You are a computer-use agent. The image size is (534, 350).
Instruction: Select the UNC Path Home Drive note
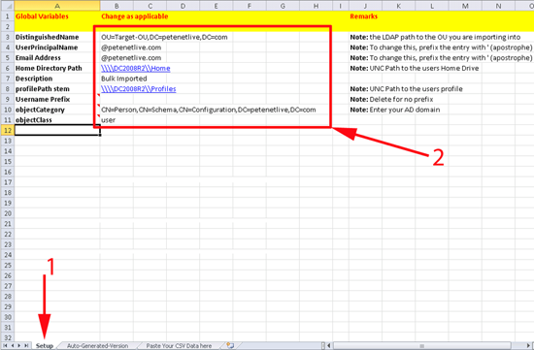pyautogui.click(x=415, y=69)
